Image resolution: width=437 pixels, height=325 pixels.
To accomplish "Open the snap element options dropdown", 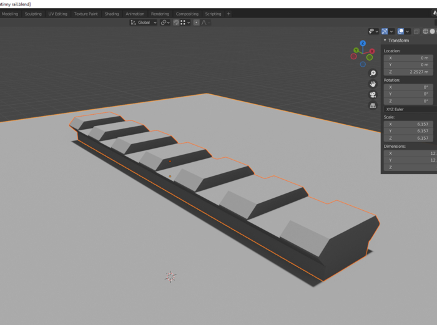I will pos(185,22).
